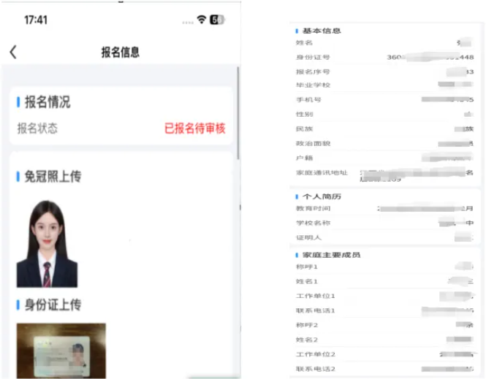
Task: Open the uploaded ID card image
Action: click(x=61, y=351)
